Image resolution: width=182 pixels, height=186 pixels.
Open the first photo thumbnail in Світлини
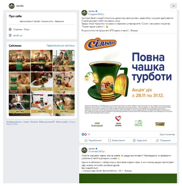pos(20,61)
